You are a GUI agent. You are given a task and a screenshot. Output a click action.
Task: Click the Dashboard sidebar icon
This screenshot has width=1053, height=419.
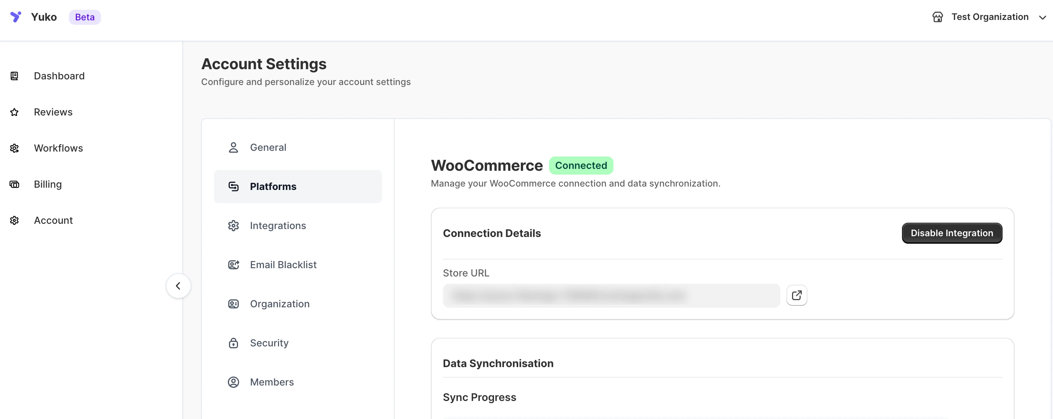(x=14, y=76)
